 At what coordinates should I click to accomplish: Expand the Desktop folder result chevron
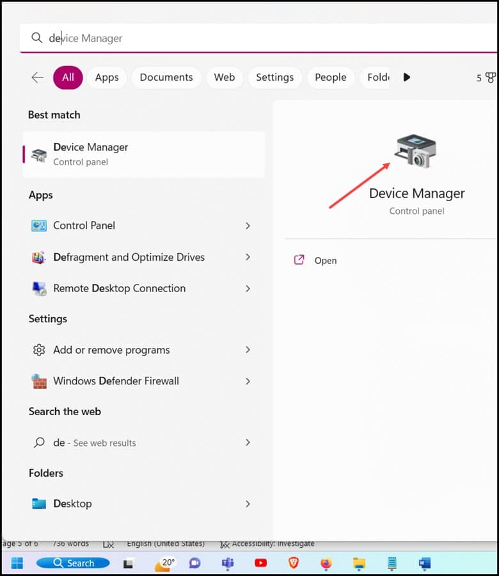(x=248, y=504)
